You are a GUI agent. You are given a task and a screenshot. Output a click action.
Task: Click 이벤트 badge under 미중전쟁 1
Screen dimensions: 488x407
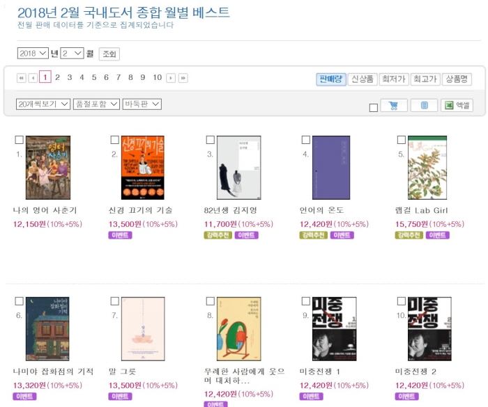pyautogui.click(x=311, y=397)
